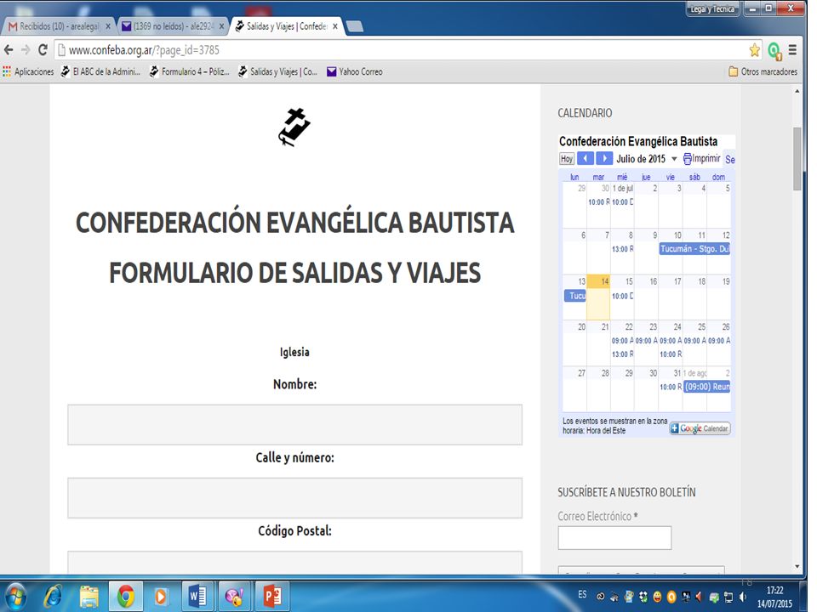817x612 pixels.
Task: Click the scrollbar up arrow
Action: pos(797,91)
